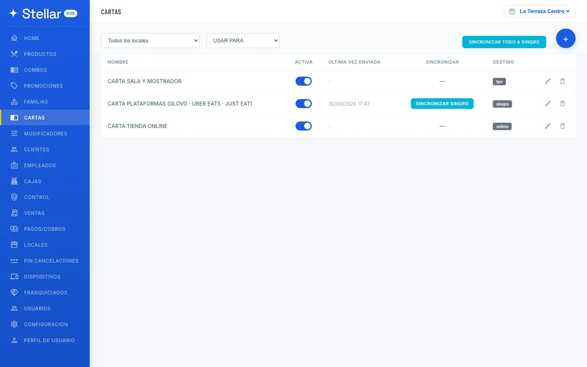Toggle Activa for CARTA TIENDA ONLINE

tap(304, 126)
